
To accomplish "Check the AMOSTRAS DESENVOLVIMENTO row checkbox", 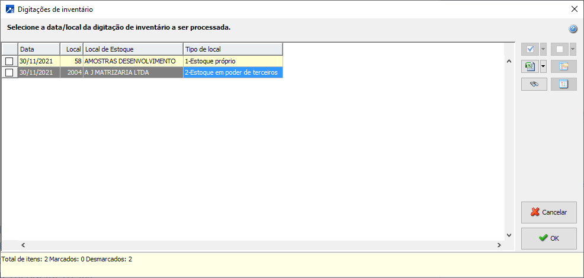I will pos(9,61).
